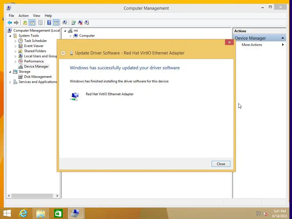The height and width of the screenshot is (219, 292).
Task: Expand the Computer device category
Action: pyautogui.click(x=71, y=36)
